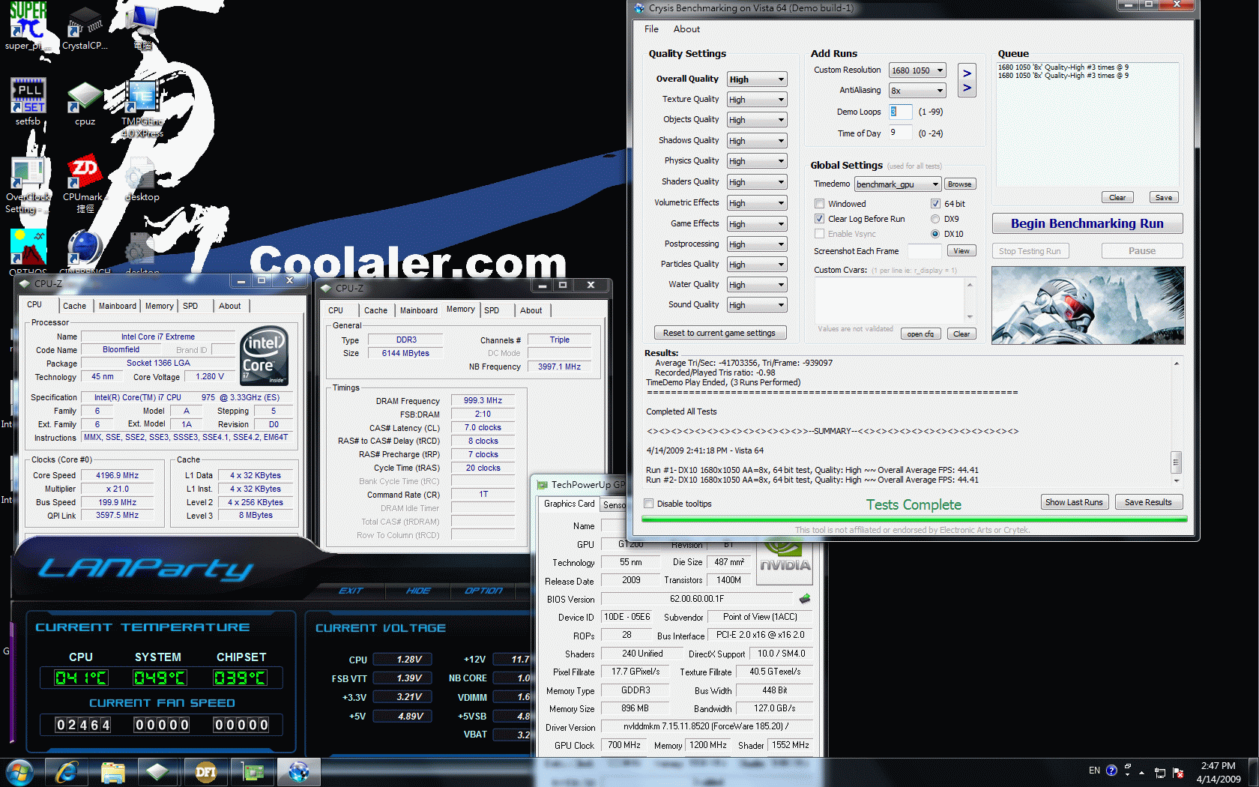Open the Texture Quality dropdown
Viewport: 1259px width, 787px height.
[x=757, y=100]
